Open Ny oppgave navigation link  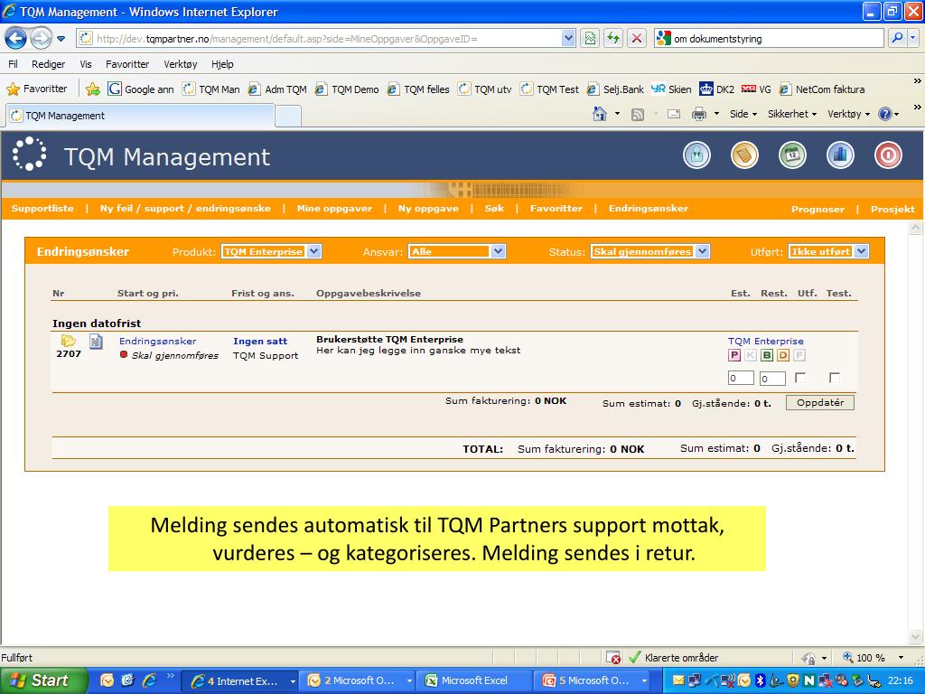pos(428,209)
